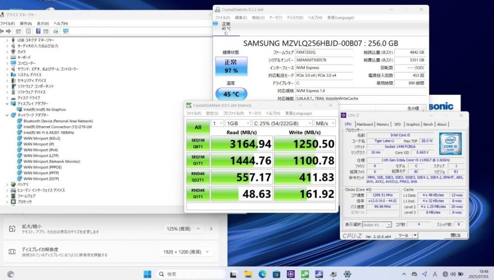Open the MB/s unit dropdown
494x280 pixels.
click(325, 123)
